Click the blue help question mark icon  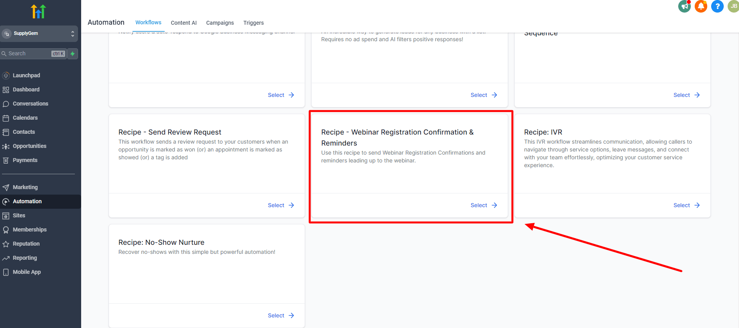(717, 6)
